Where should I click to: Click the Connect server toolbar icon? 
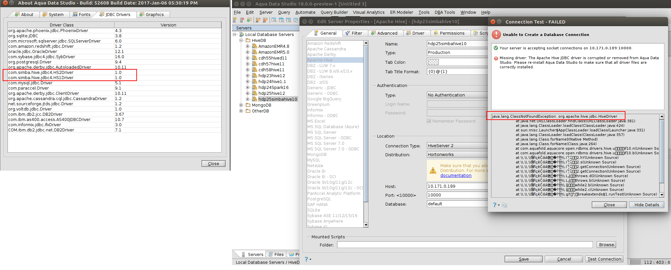pos(258,20)
